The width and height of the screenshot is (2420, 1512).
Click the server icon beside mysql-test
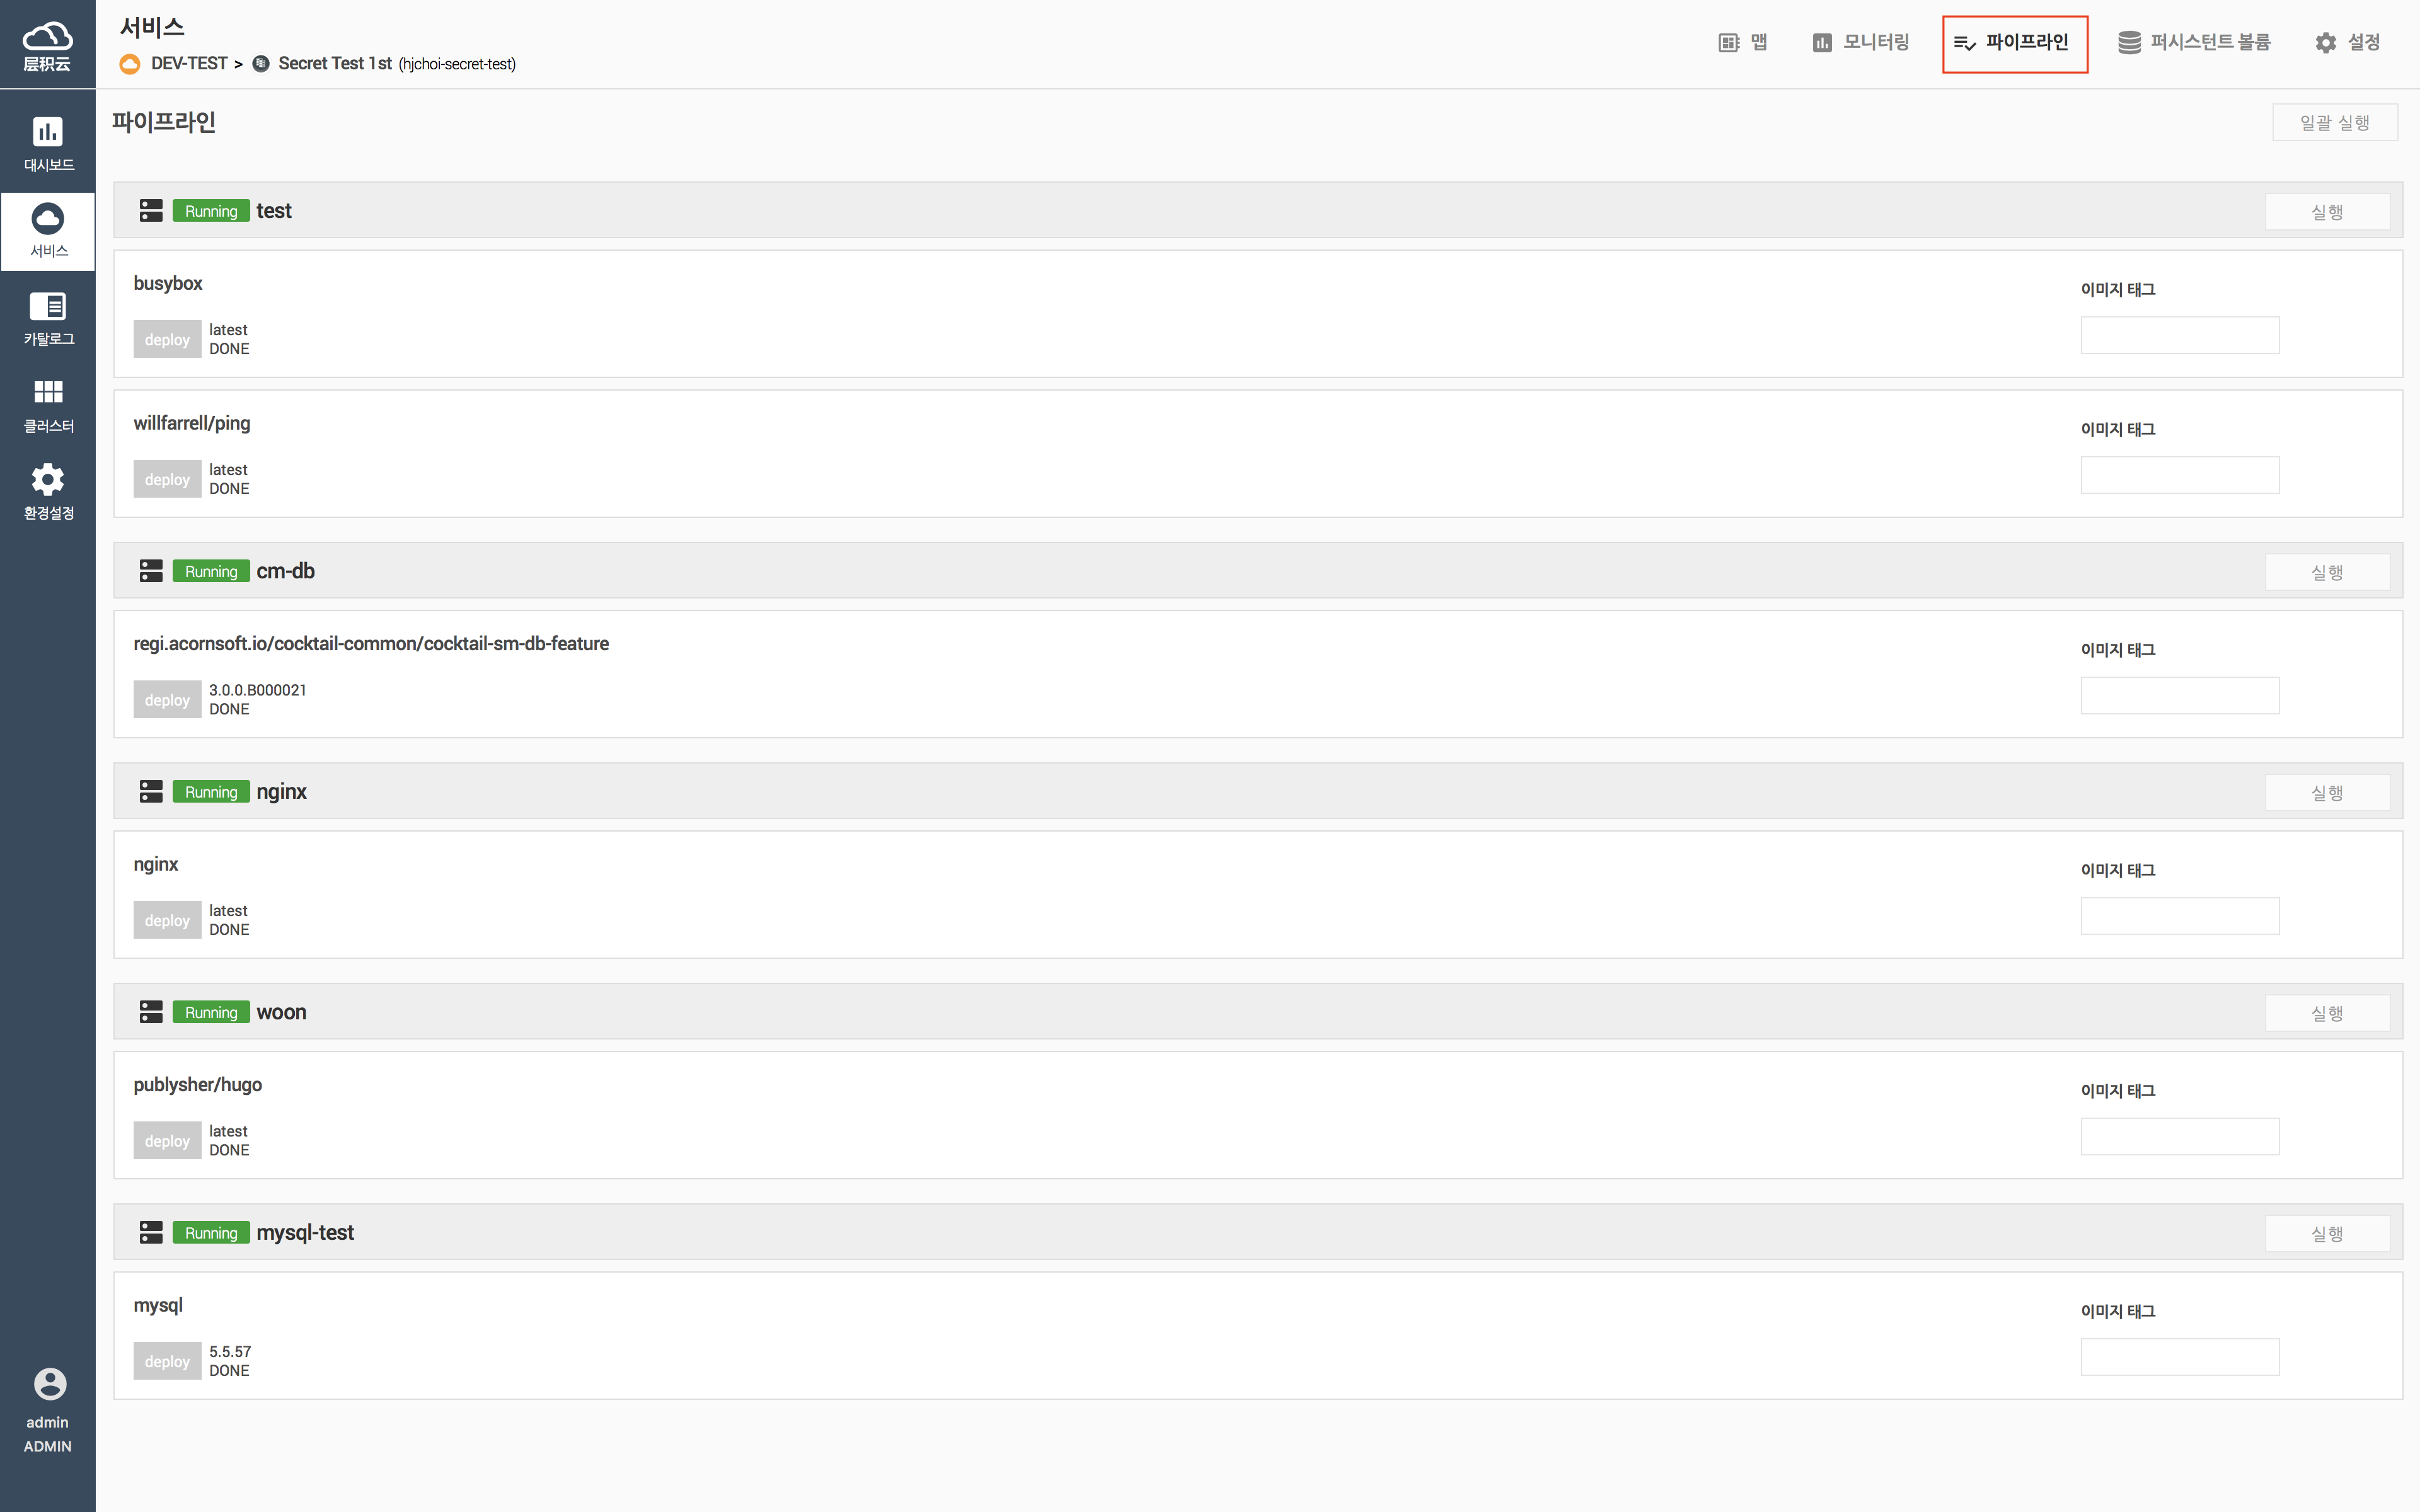point(151,1232)
